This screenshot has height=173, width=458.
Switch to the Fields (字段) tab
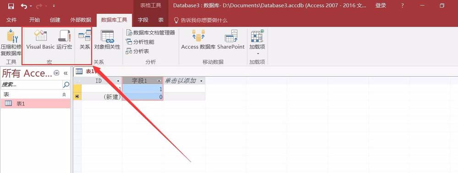pos(143,20)
